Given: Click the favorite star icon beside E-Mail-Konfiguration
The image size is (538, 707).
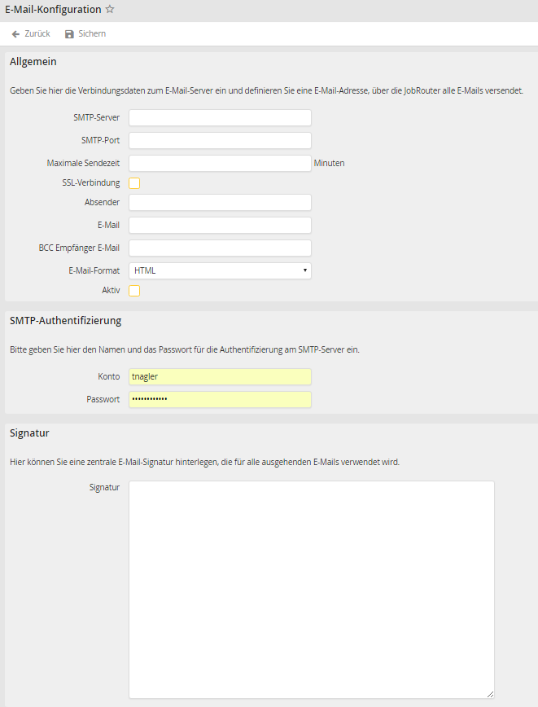Looking at the screenshot, I should [110, 10].
